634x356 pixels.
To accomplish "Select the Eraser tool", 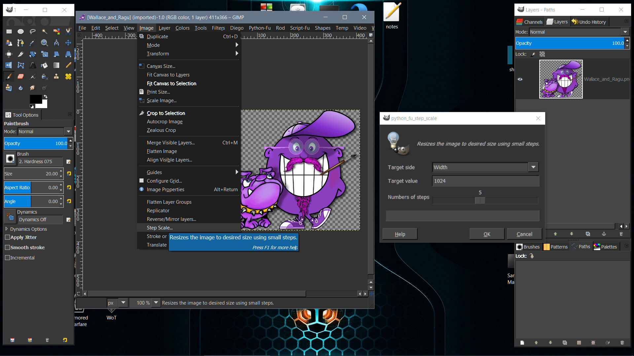I will (21, 76).
